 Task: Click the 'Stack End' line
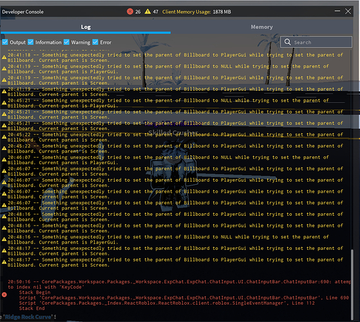point(32,308)
